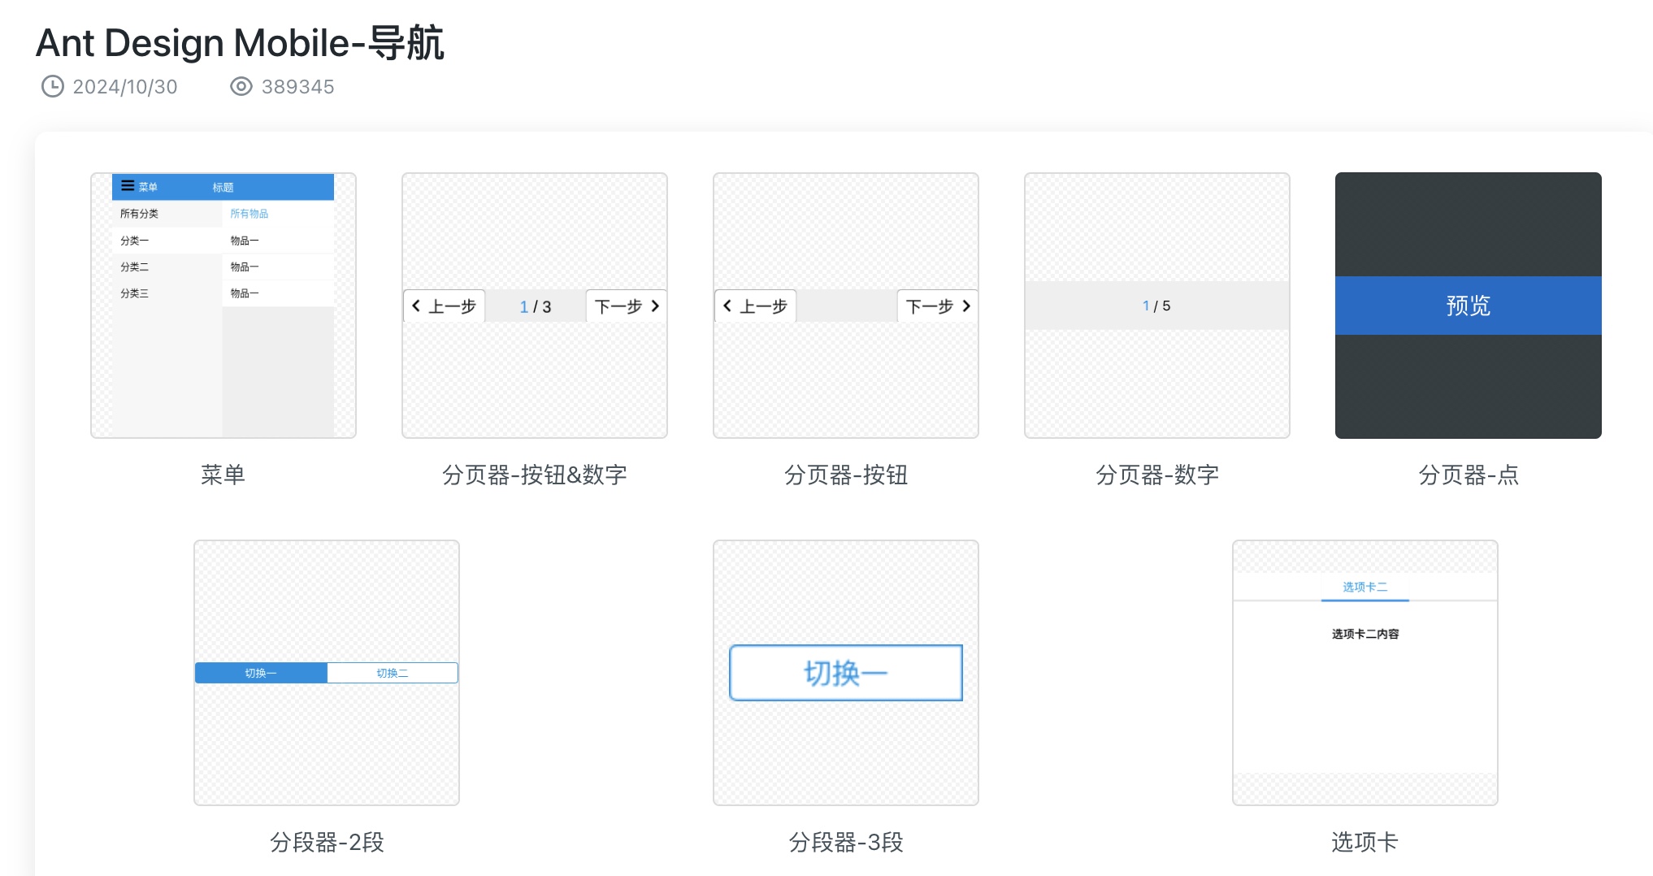The image size is (1653, 876).
Task: Click the 分页器-按钮&数字 caption
Action: coord(535,475)
